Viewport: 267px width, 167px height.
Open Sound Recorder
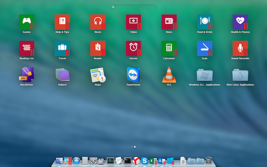[240, 48]
